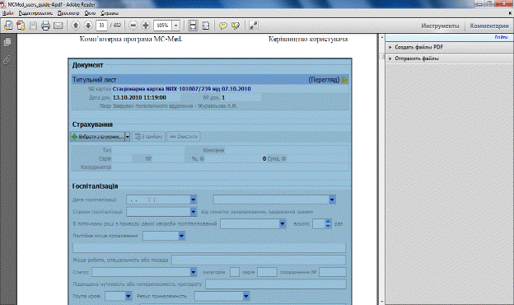This screenshot has width=514, height=305.
Task: Open the Файл menu
Action: [x=8, y=13]
